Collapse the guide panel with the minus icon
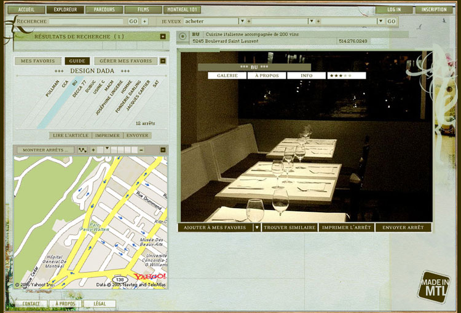This screenshot has width=461, height=313. coord(163,61)
